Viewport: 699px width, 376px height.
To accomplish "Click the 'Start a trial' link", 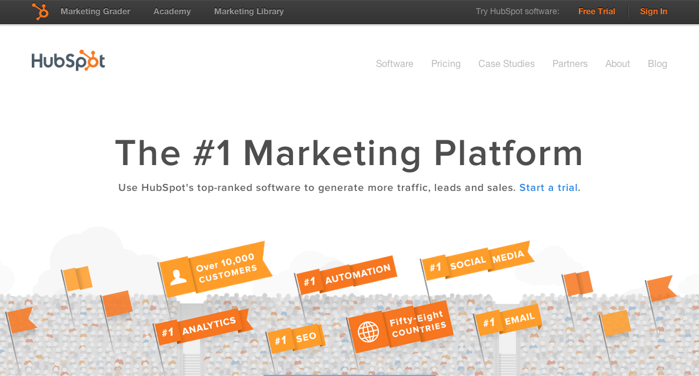I will 548,188.
